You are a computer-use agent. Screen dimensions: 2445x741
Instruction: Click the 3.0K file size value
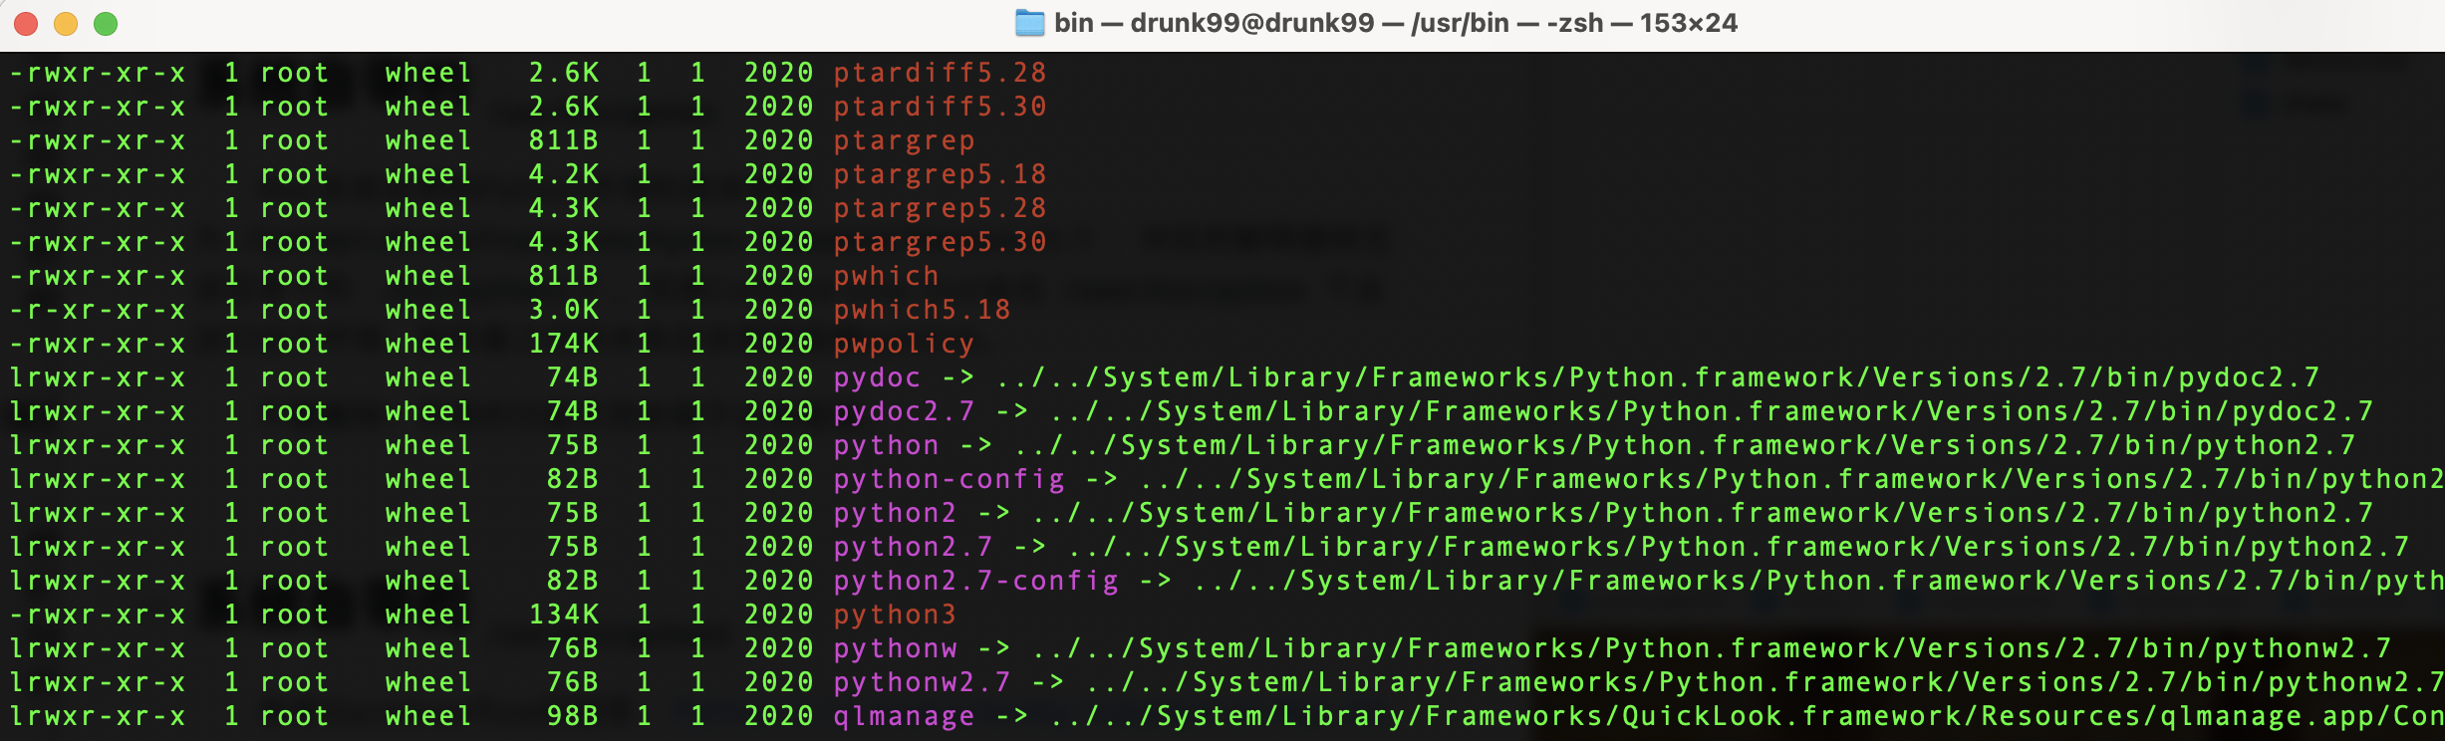coord(564,310)
